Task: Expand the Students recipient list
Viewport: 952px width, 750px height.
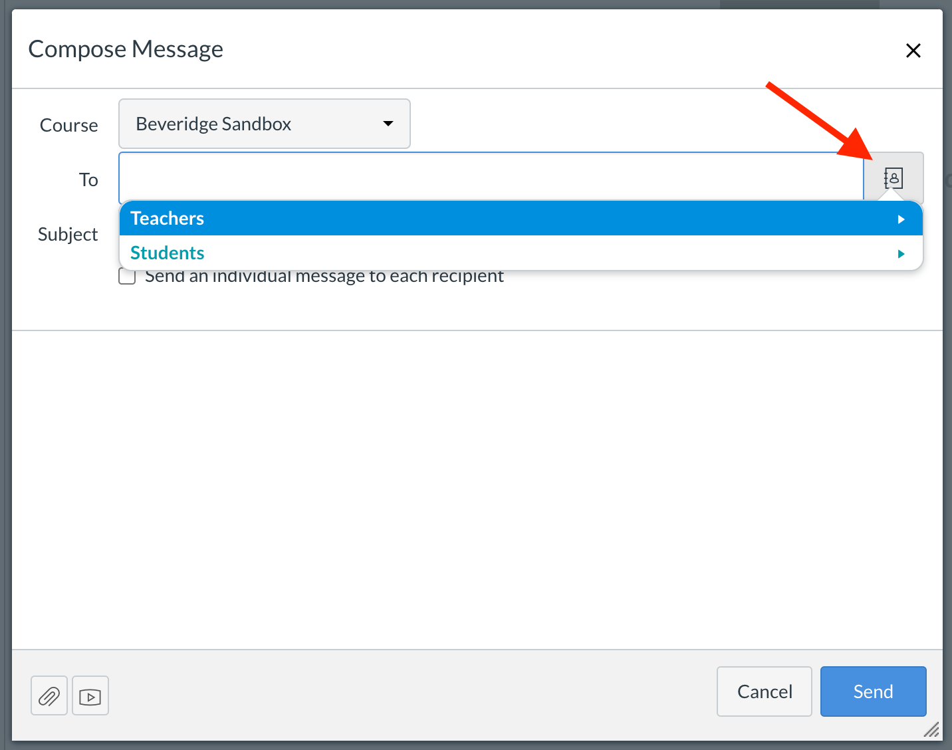Action: point(901,253)
